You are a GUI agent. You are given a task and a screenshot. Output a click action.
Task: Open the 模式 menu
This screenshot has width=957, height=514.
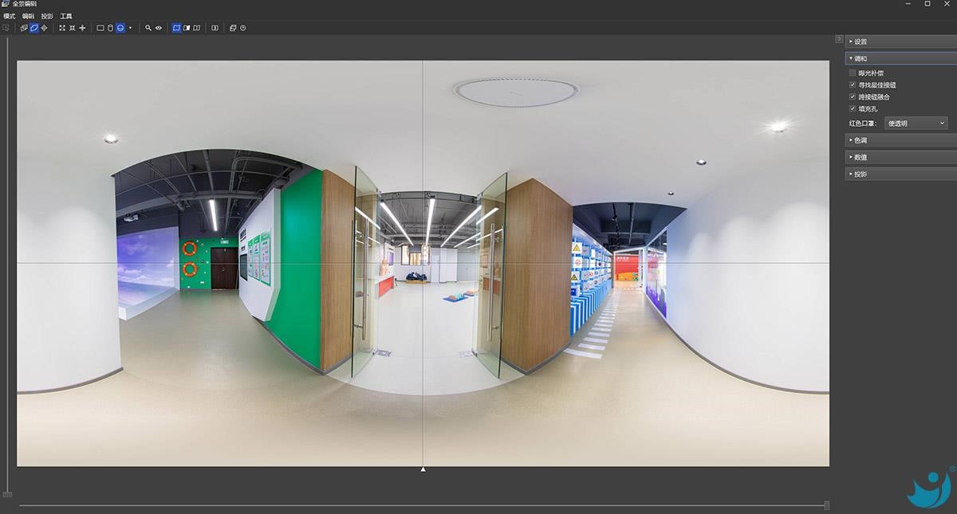(x=9, y=16)
